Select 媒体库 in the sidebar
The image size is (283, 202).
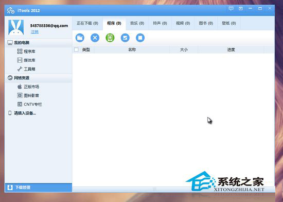point(26,60)
